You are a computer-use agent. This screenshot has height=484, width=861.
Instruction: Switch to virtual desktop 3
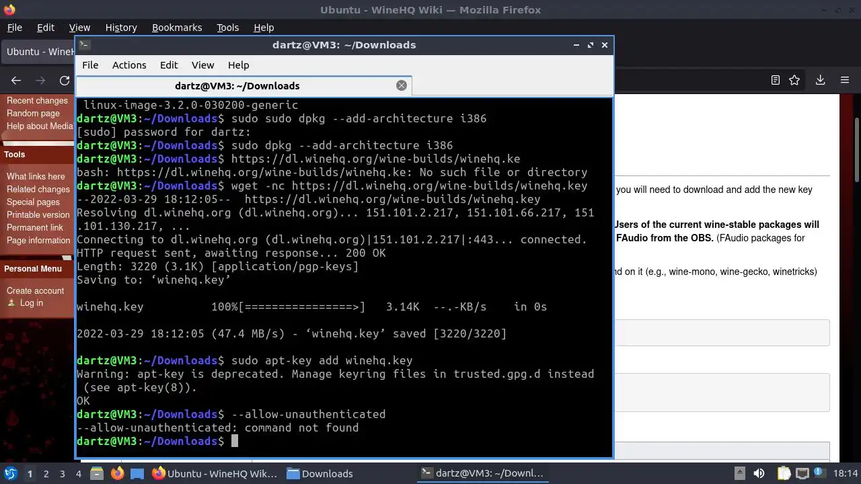coord(62,473)
